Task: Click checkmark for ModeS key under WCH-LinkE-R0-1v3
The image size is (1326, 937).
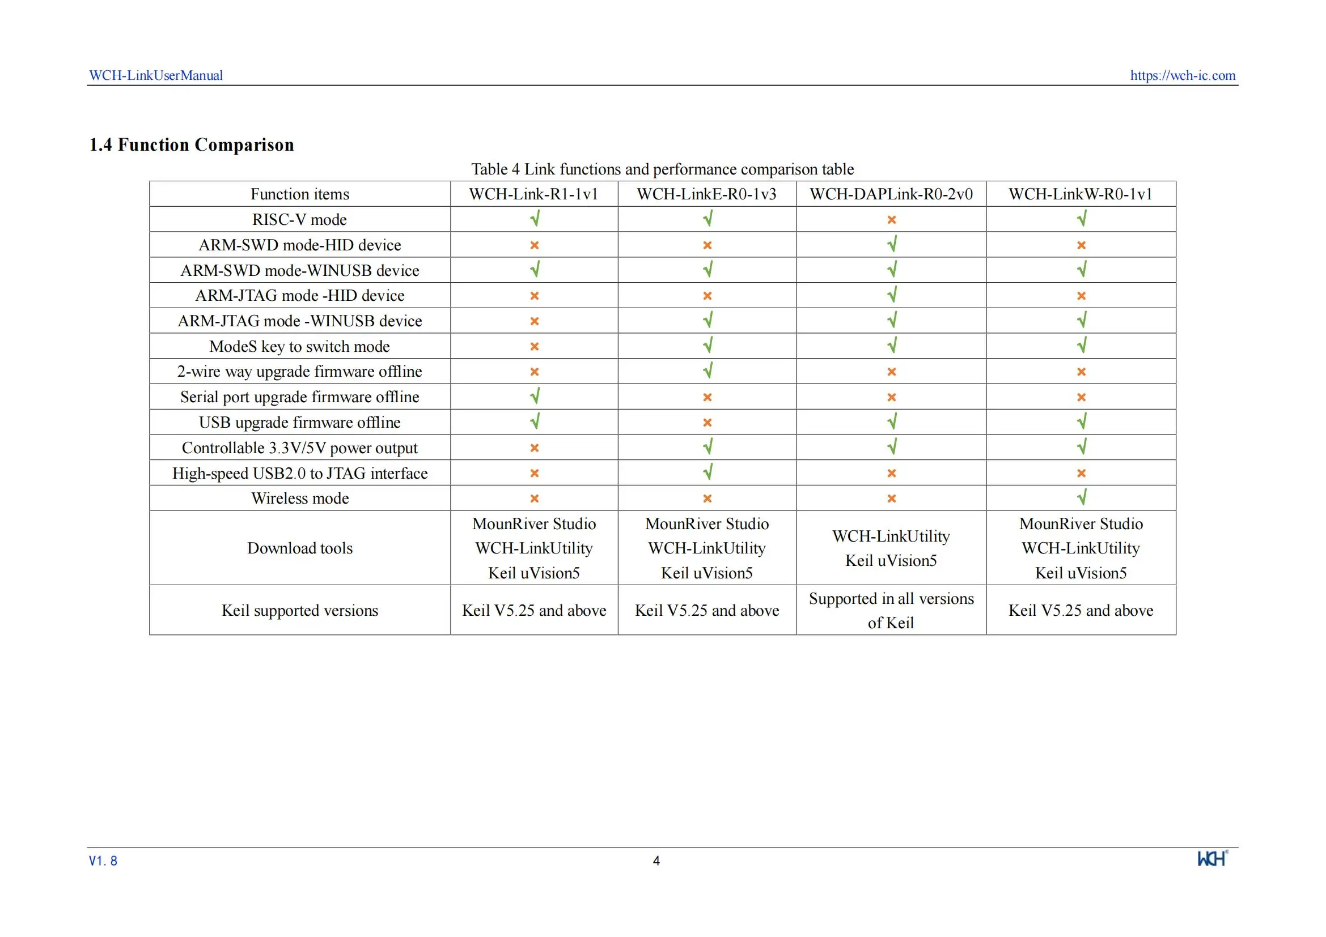Action: (x=708, y=346)
